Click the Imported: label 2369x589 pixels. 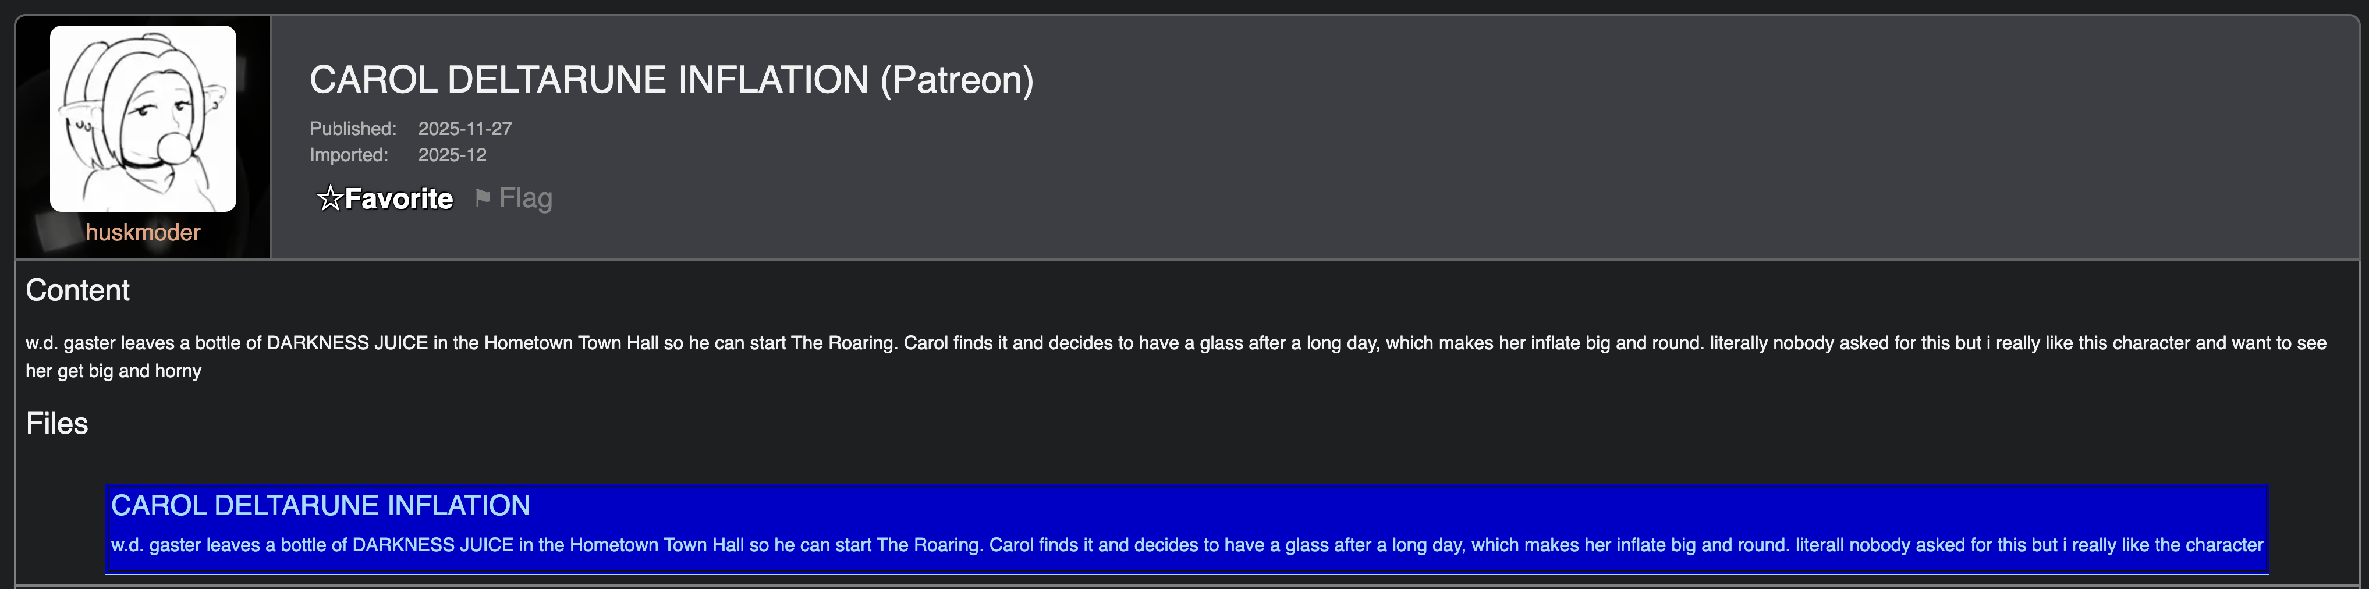(349, 155)
